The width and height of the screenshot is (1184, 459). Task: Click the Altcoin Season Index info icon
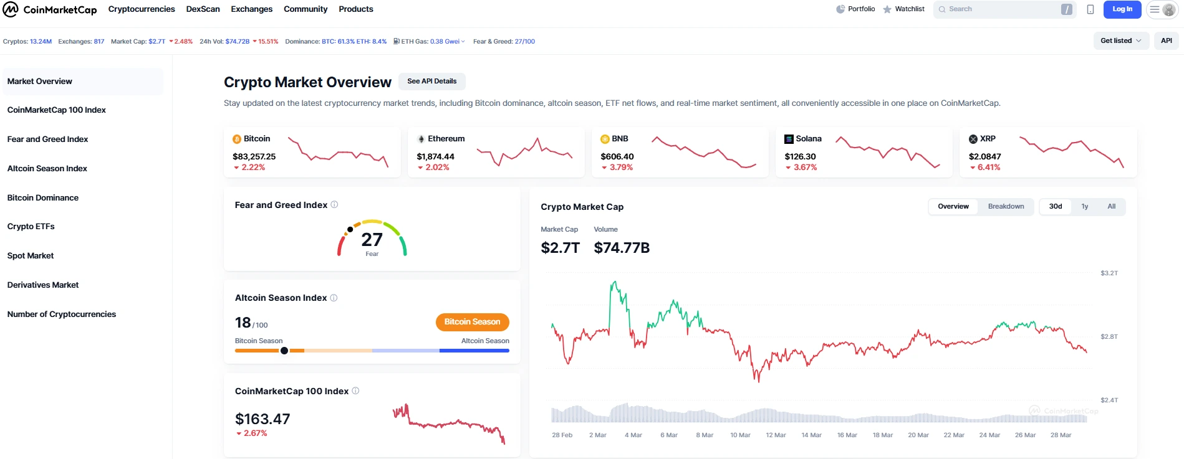tap(334, 298)
